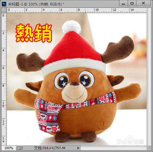Image resolution: width=153 pixels, height=152 pixels.
Task: Open the document info arrow menu
Action: pyautogui.click(x=78, y=148)
